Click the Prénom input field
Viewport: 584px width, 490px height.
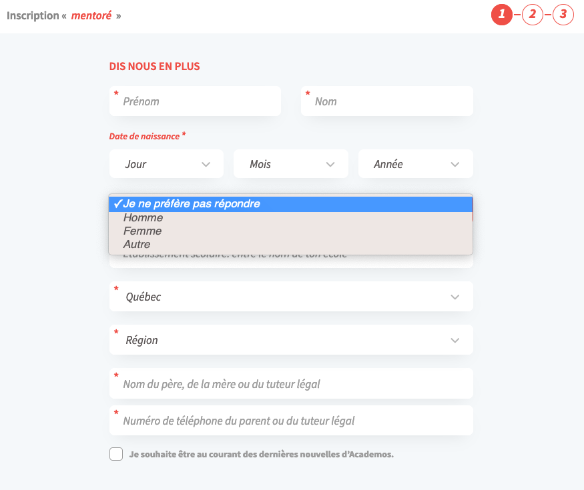[x=195, y=101]
